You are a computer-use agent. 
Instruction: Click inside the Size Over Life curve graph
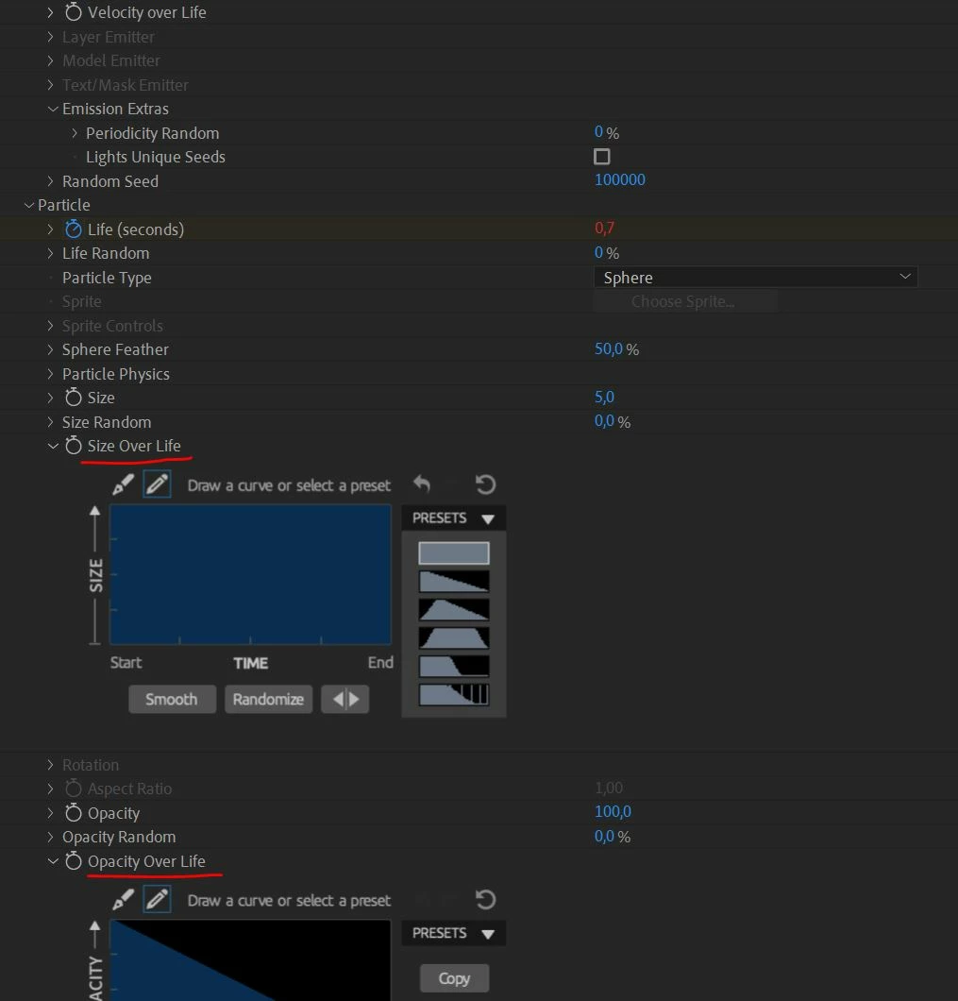click(x=251, y=574)
